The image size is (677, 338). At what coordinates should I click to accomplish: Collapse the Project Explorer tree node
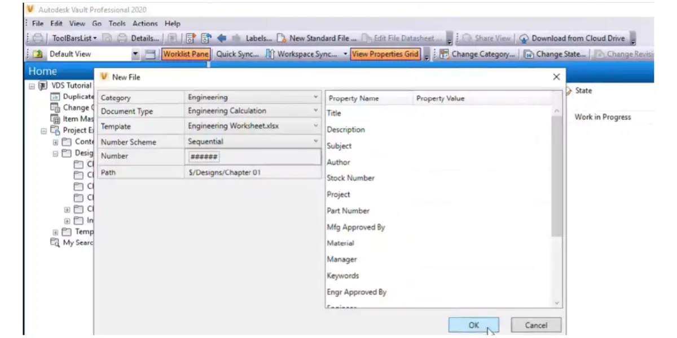[x=43, y=131]
